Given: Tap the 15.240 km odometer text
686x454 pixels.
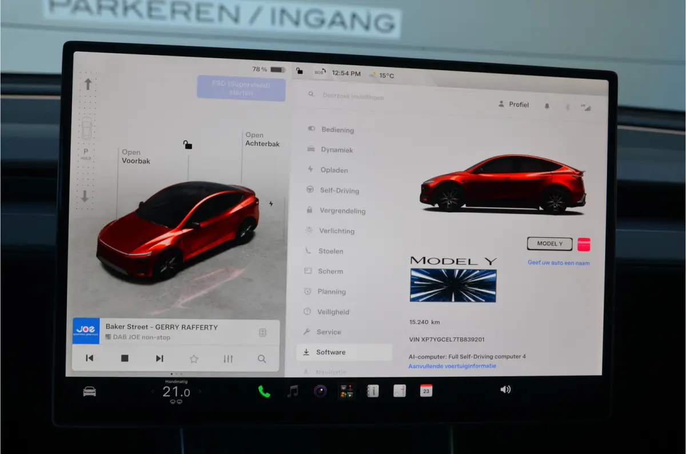Looking at the screenshot, I should [x=424, y=322].
